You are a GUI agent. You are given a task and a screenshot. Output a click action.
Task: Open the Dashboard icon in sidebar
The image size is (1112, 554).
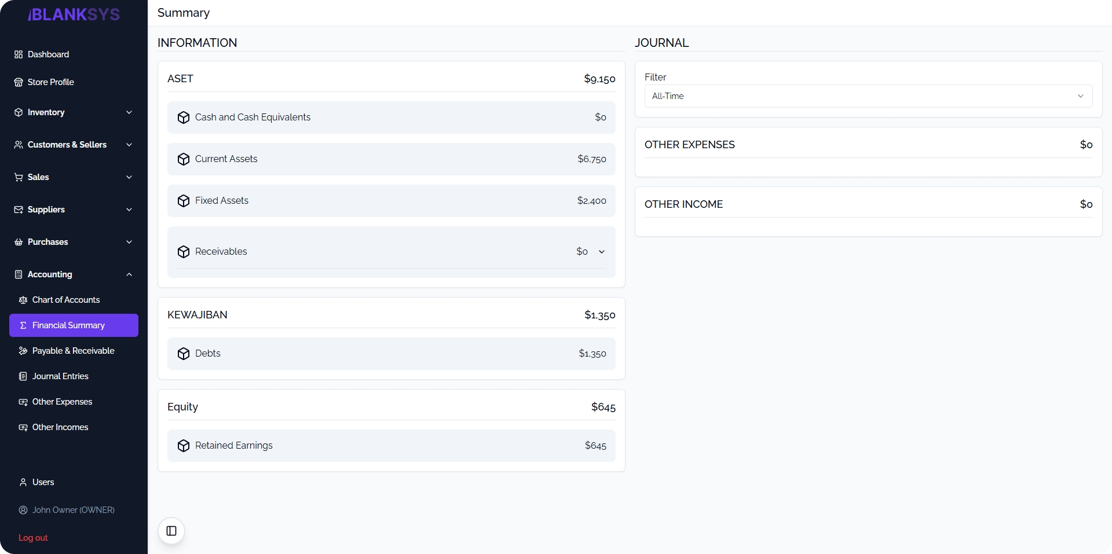click(x=18, y=54)
